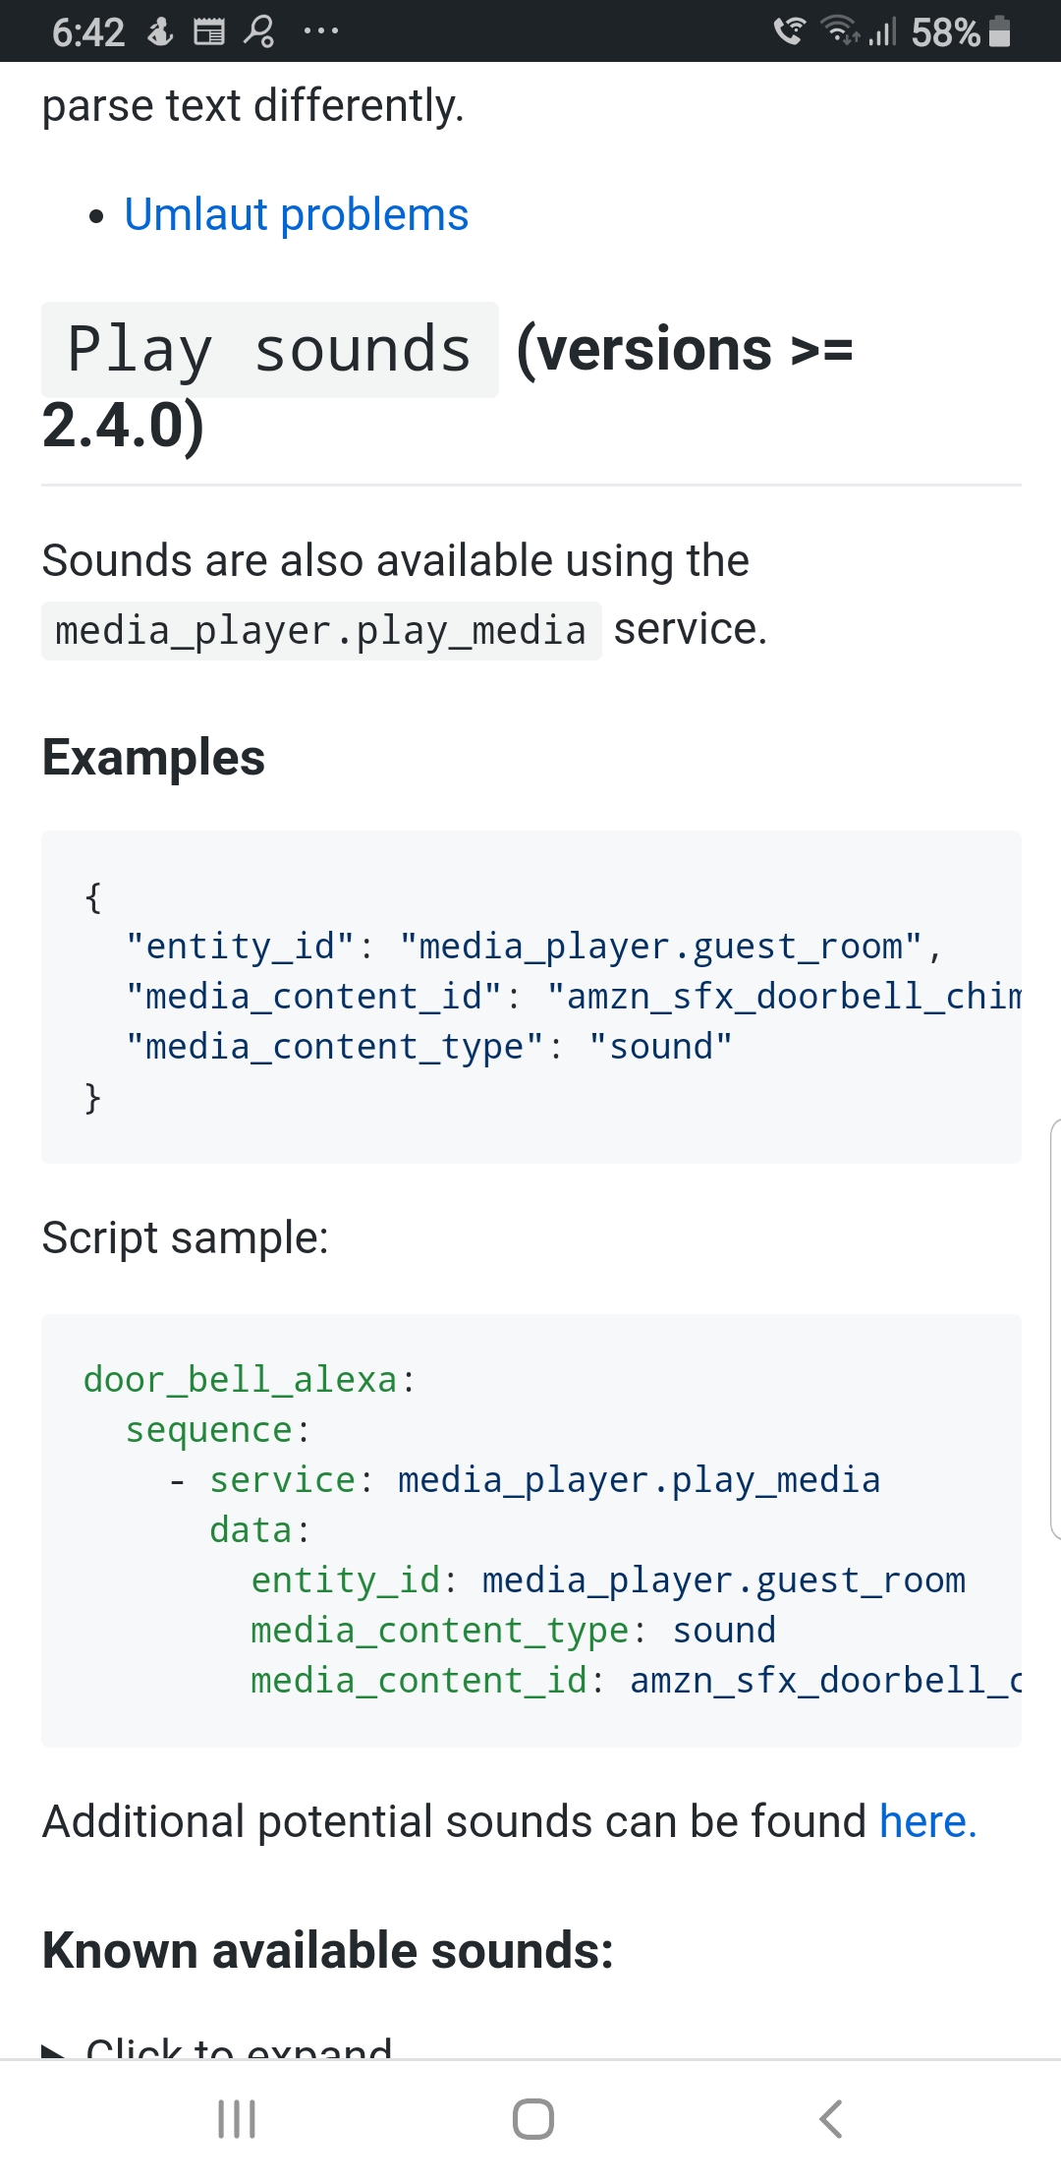Open the "here." link for additional sounds
The width and height of the screenshot is (1061, 2182).
point(926,1821)
